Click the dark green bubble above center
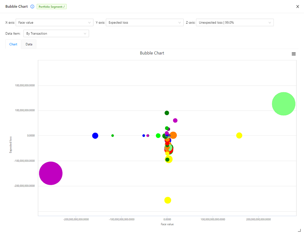The height and width of the screenshot is (235, 304). 167,113
